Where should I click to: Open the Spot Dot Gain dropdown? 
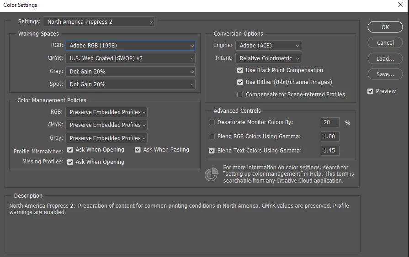point(130,84)
